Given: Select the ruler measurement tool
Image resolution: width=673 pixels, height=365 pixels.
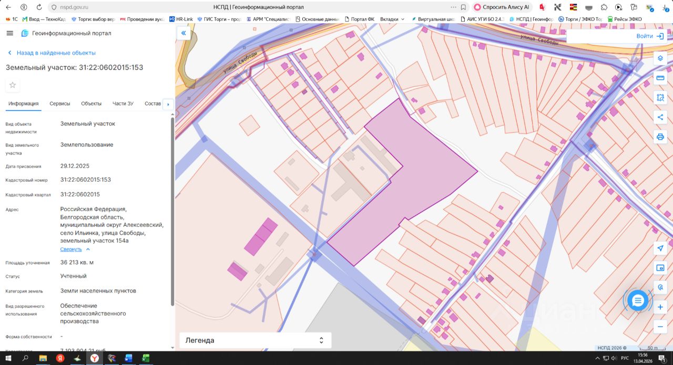Looking at the screenshot, I should (x=660, y=78).
